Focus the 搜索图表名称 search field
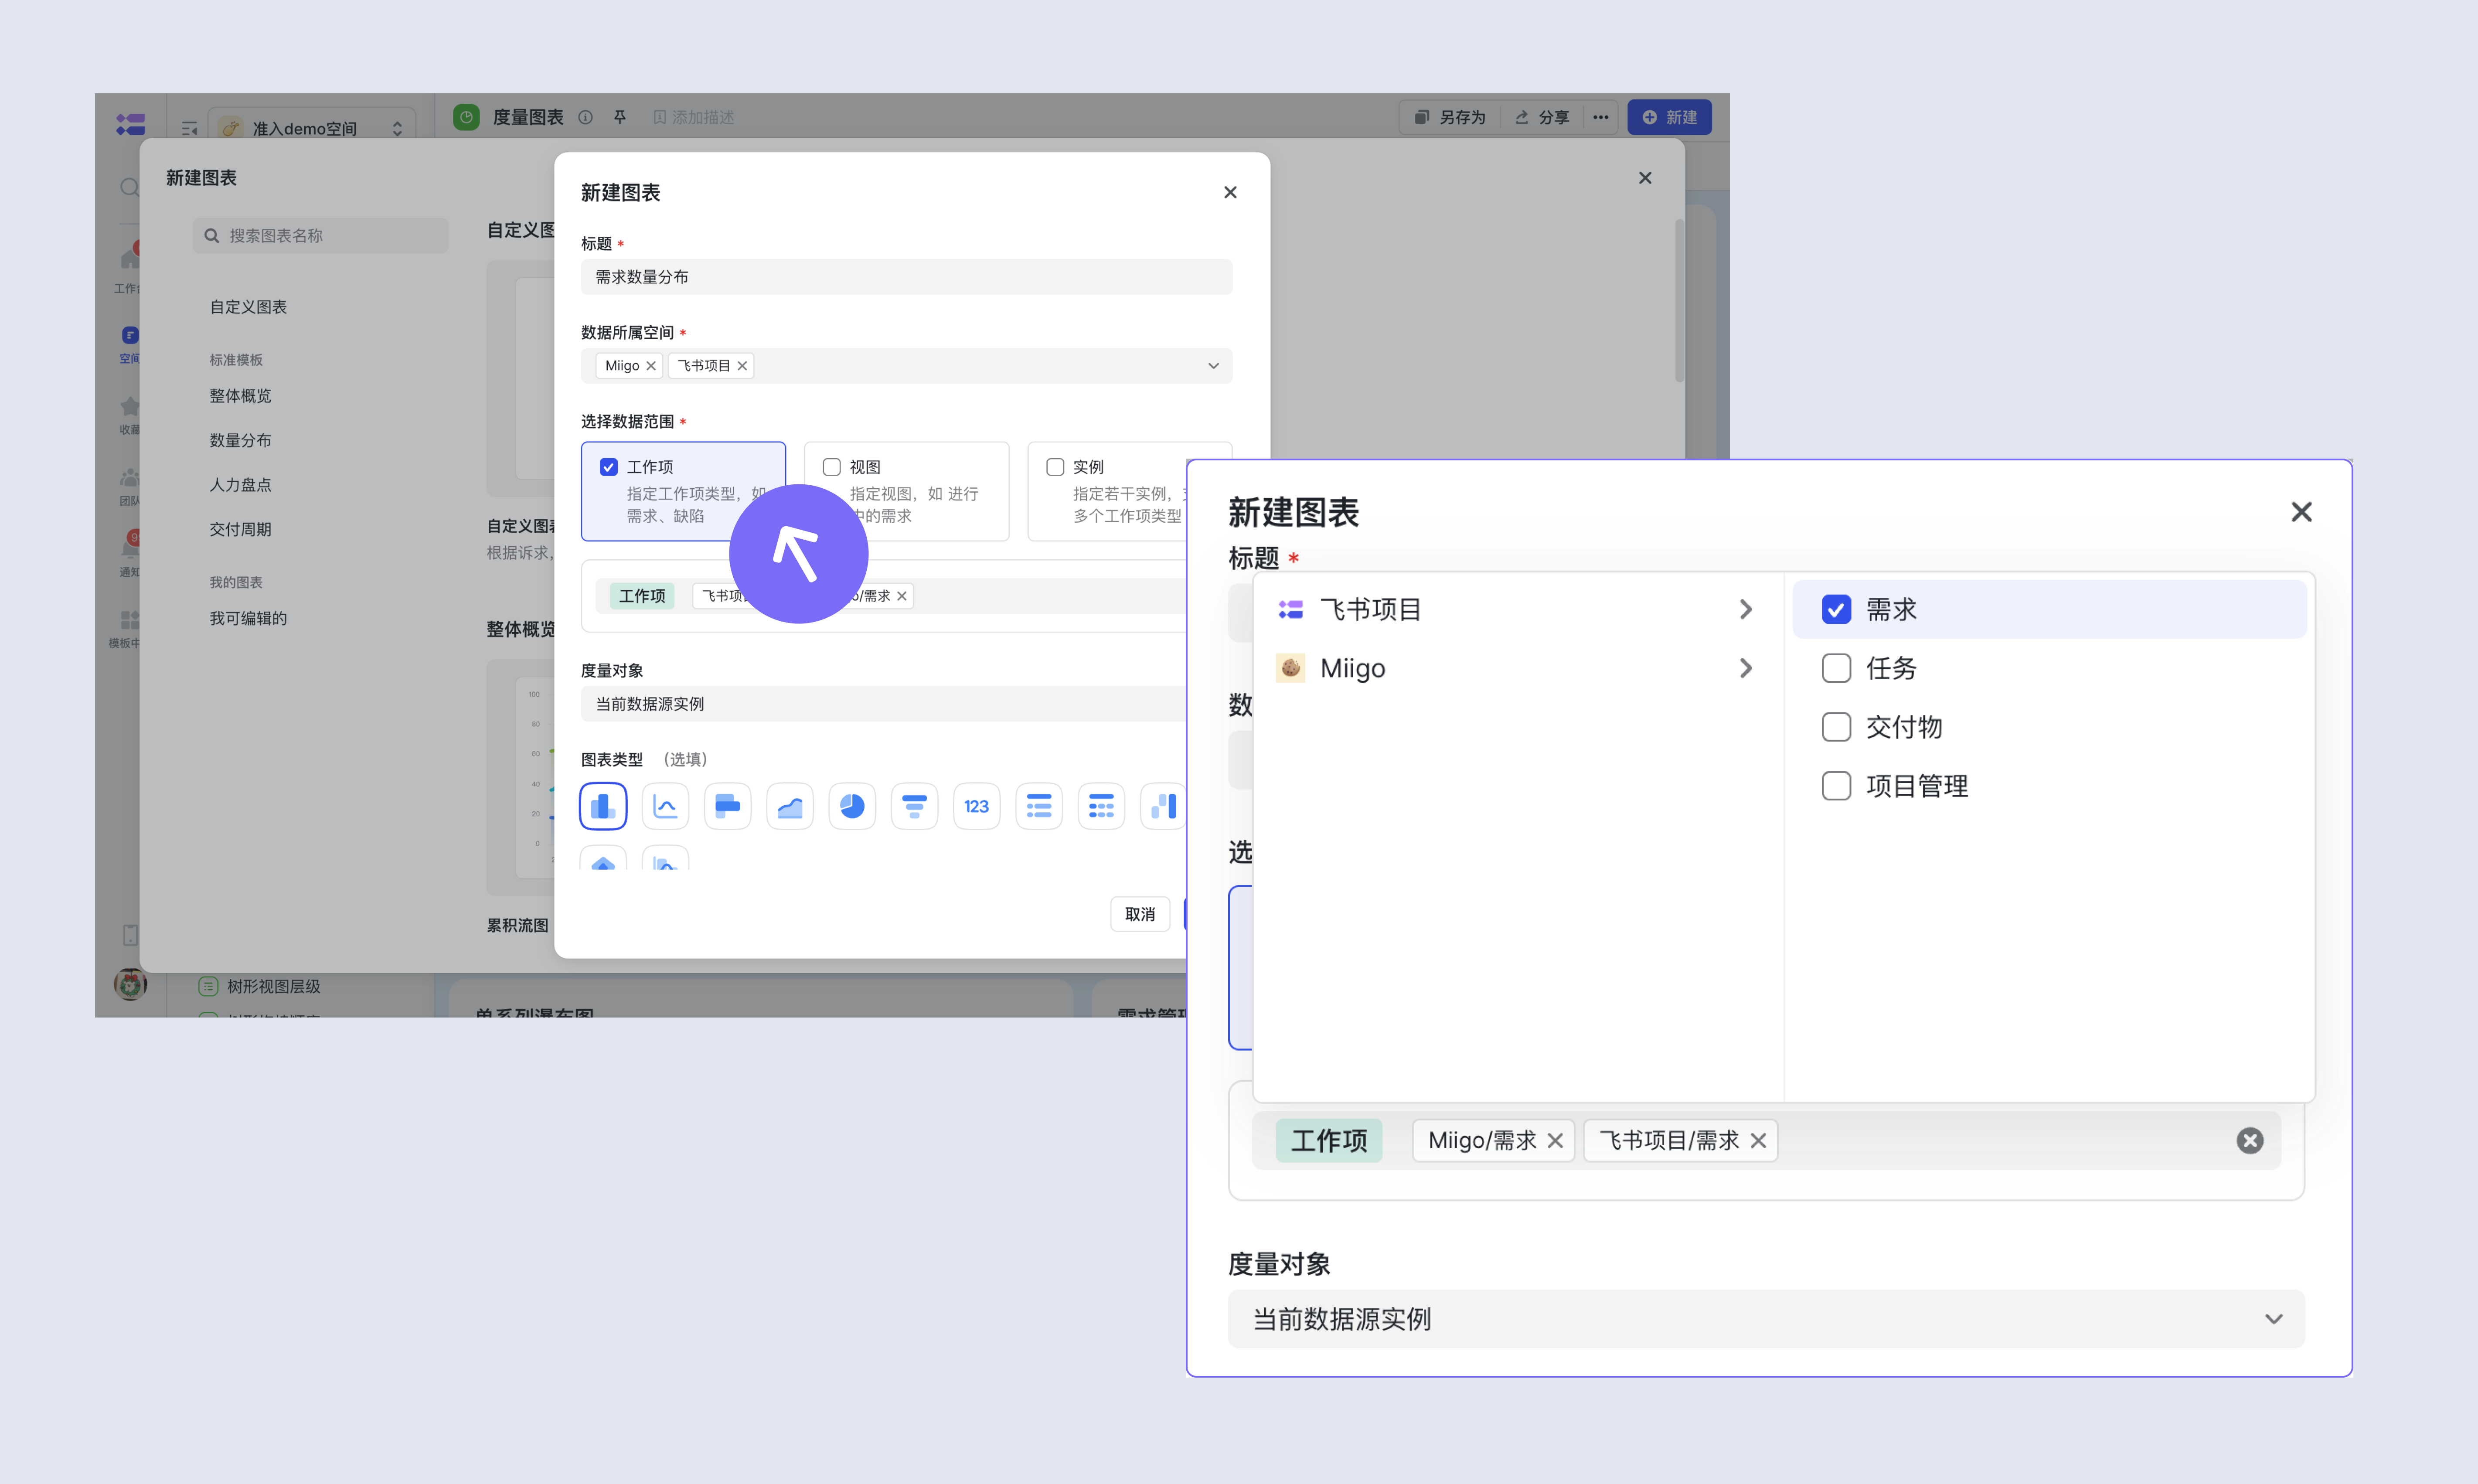2478x1484 pixels. point(320,236)
